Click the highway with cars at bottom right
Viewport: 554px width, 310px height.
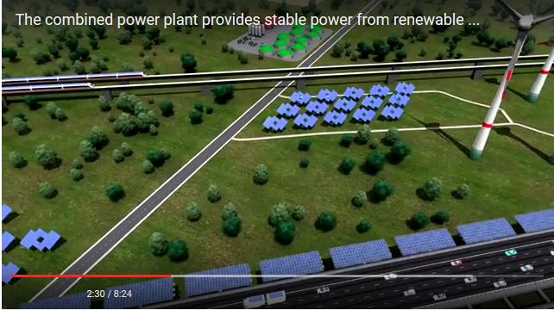424,279
